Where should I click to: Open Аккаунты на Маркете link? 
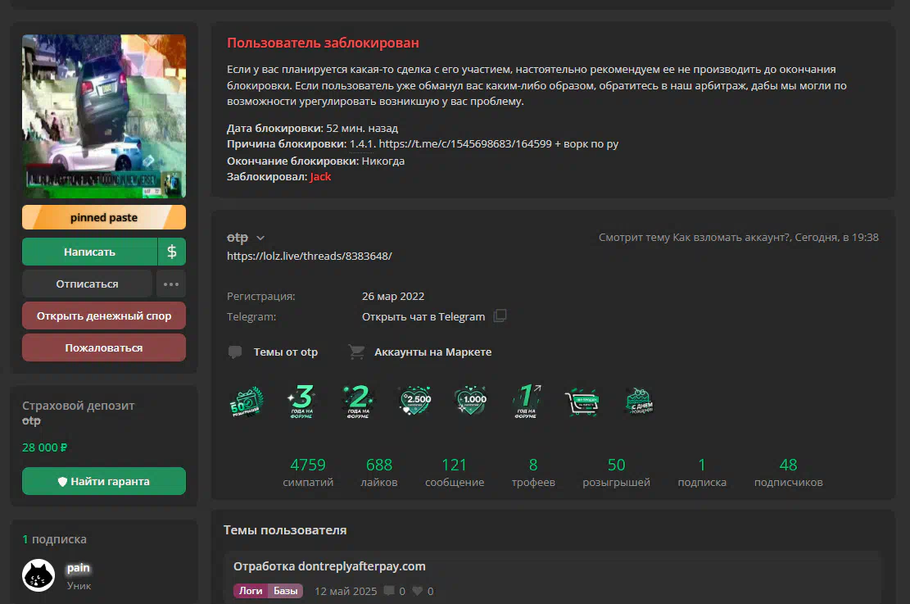433,352
